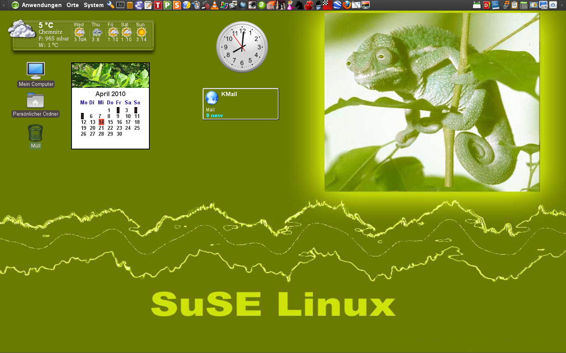Open the red D dictionary icon
Image resolution: width=566 pixels, height=353 pixels.
tap(486, 5)
